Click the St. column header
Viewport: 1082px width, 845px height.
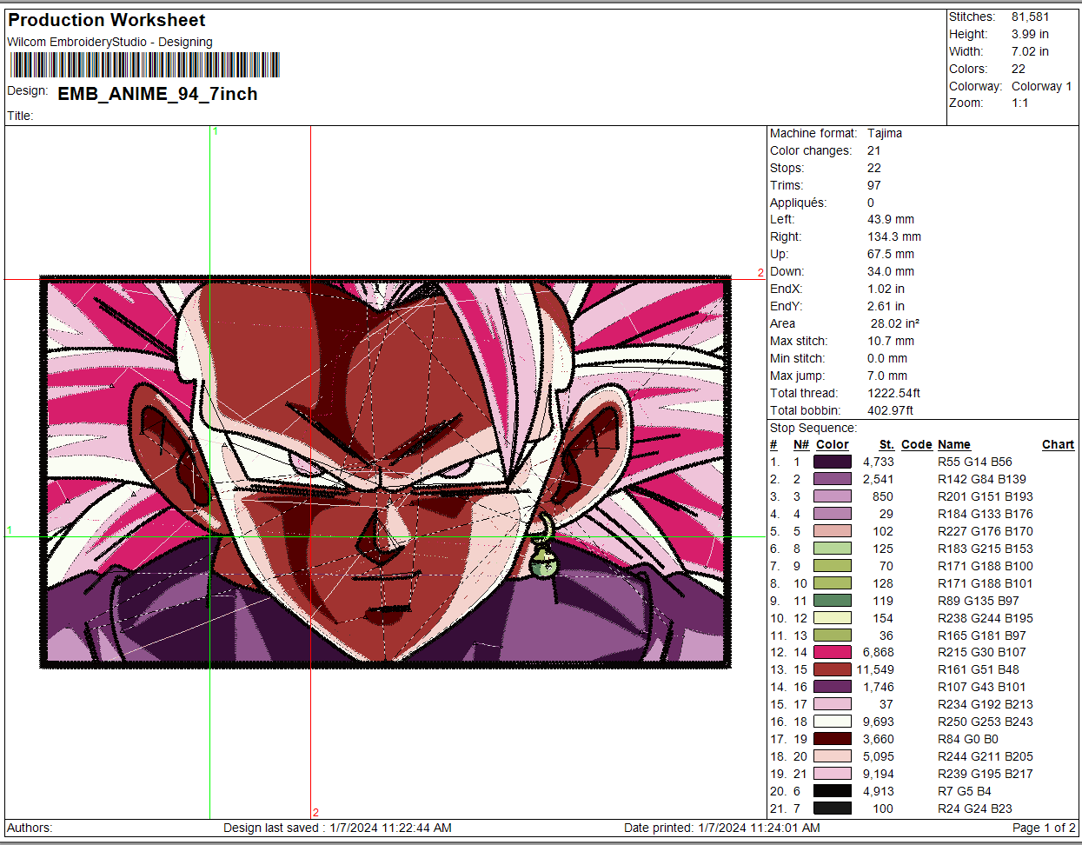point(886,444)
